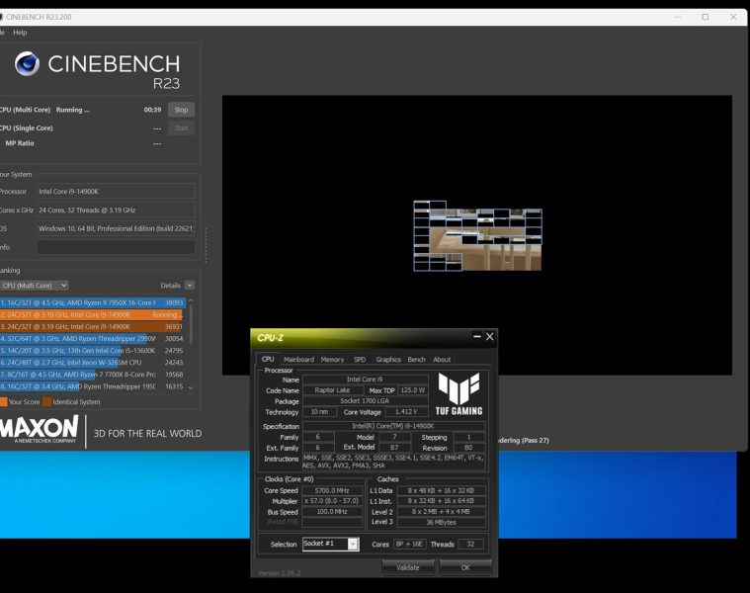
Task: Select ranking row AMD Ryzen 9 7950X
Action: [92, 302]
